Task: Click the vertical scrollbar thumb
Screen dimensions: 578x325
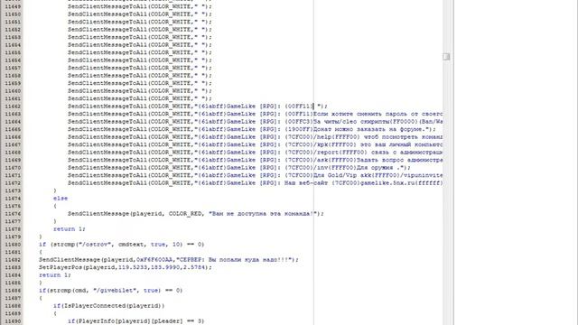Action: 446,57
